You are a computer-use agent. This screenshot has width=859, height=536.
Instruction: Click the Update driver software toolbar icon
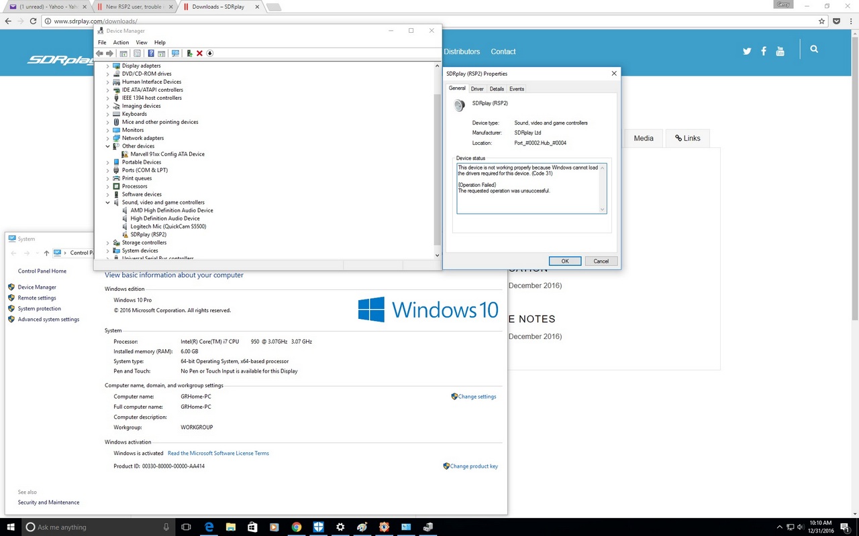pyautogui.click(x=189, y=53)
